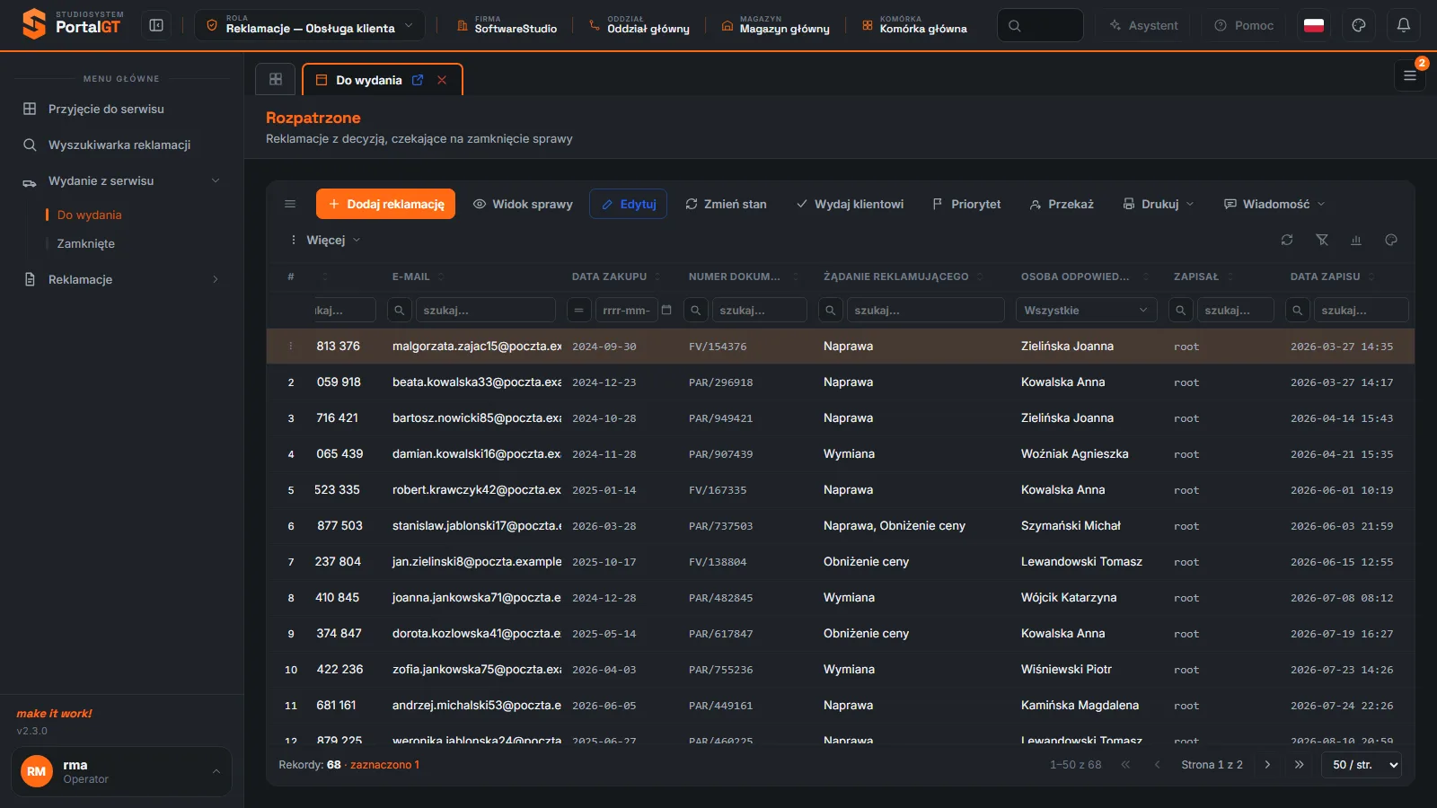Screen dimensions: 1437x808
Task: Go to the next page
Action: coord(1267,765)
